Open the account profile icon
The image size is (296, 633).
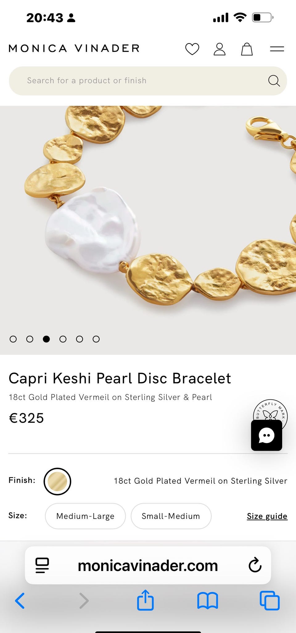[x=220, y=49]
